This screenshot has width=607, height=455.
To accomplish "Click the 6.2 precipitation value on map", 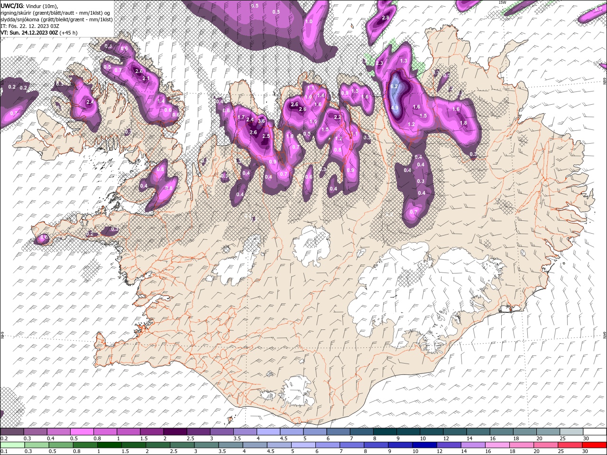I will (394, 87).
